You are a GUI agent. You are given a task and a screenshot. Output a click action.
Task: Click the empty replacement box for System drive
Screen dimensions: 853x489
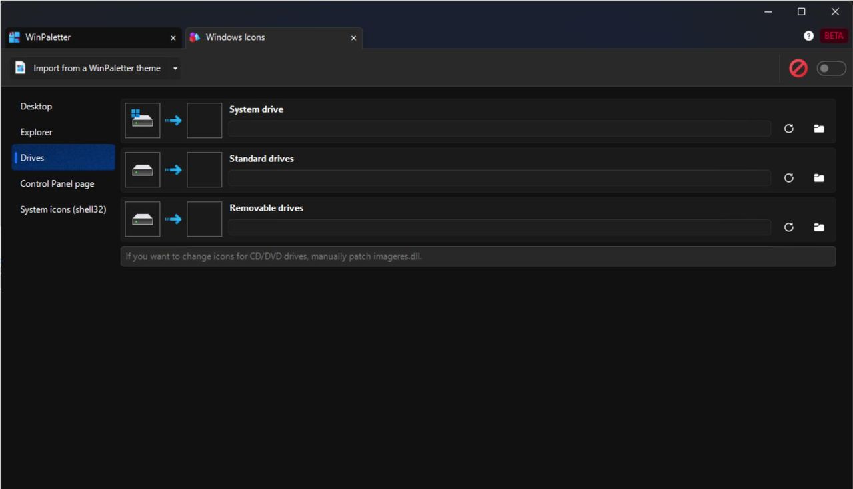(204, 120)
